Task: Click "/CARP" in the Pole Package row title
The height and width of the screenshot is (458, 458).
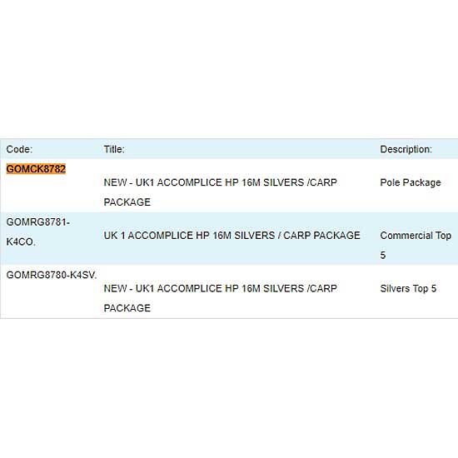Action: click(x=322, y=182)
